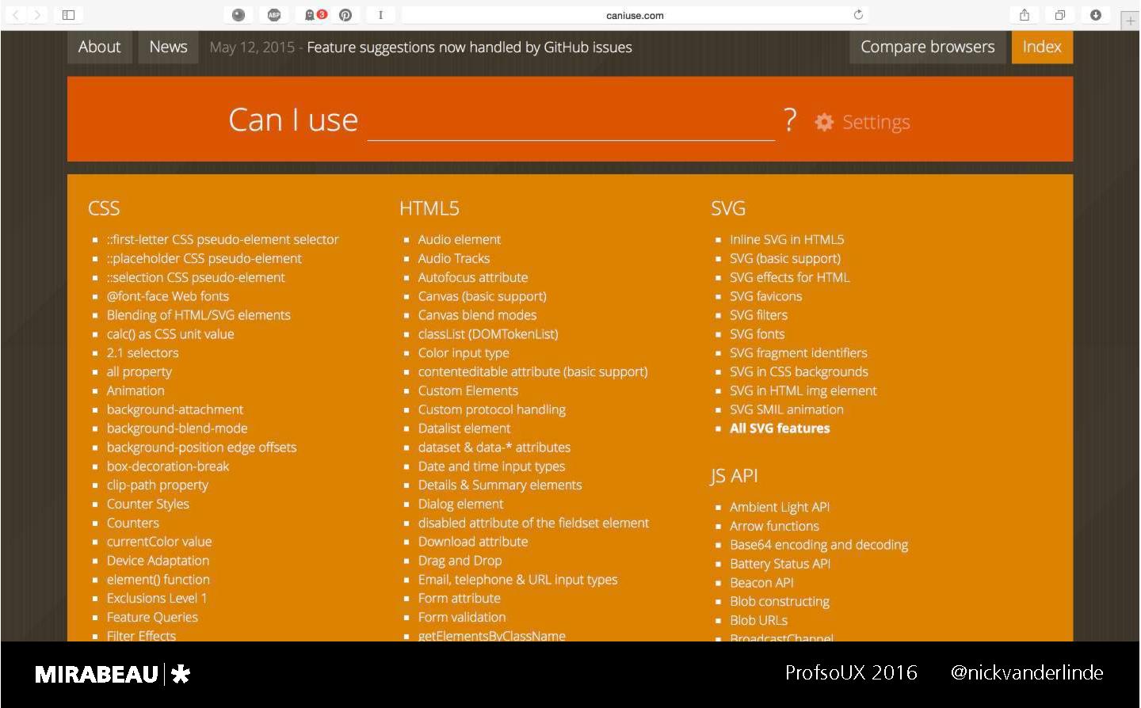Open 'Blending of HTML/SVG elements'
The width and height of the screenshot is (1141, 708).
(199, 315)
